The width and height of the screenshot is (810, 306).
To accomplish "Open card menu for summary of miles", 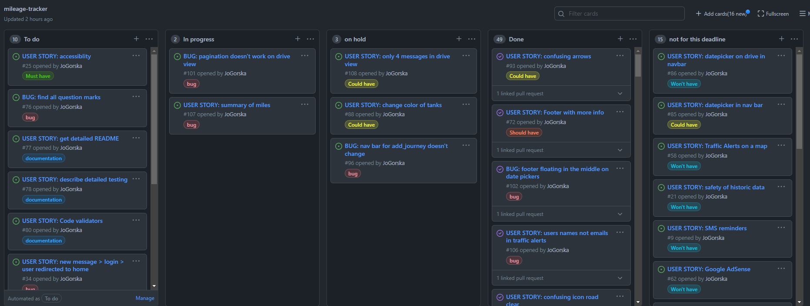I will click(x=305, y=104).
